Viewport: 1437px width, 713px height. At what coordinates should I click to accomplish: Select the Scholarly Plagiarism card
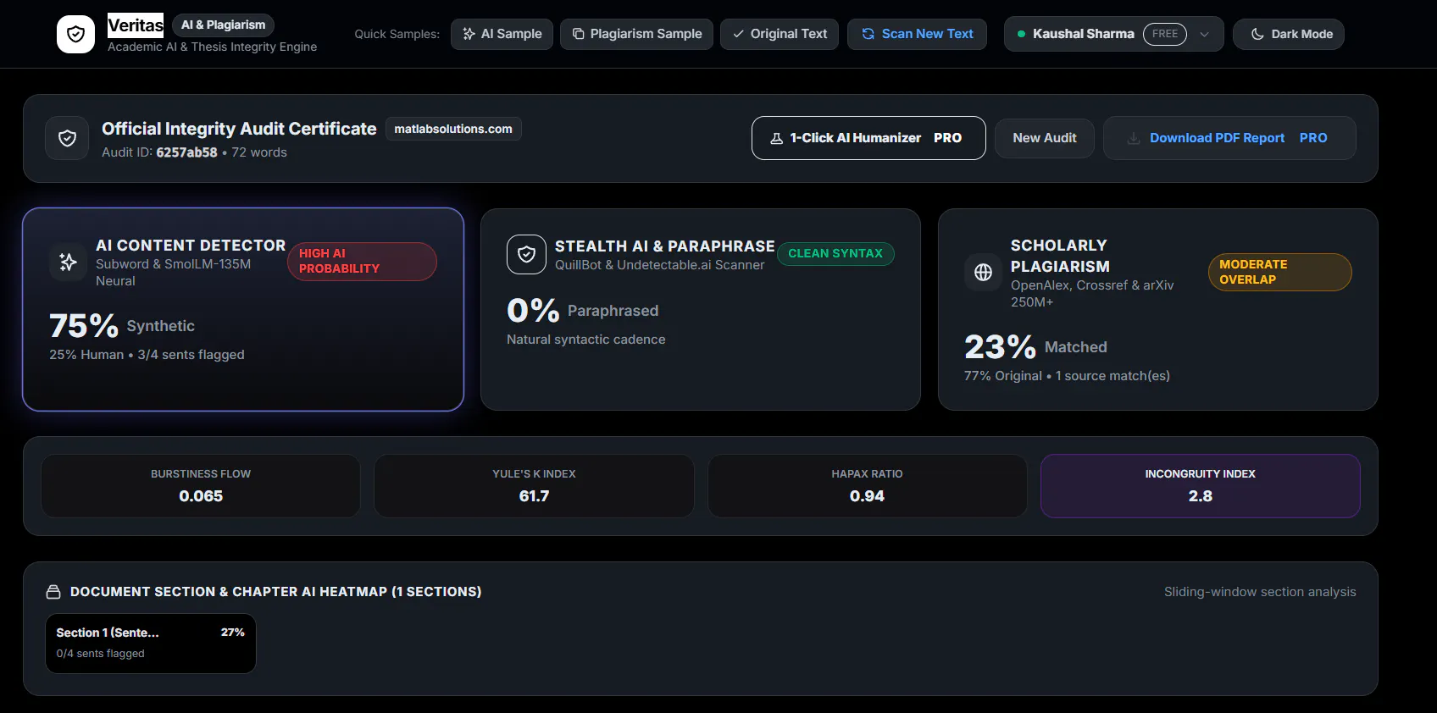(1158, 309)
